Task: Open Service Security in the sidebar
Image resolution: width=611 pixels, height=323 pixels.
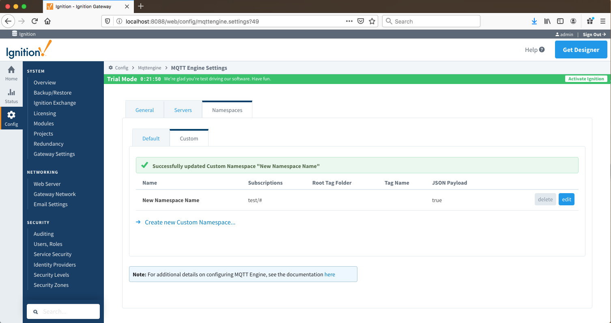Action: point(53,254)
